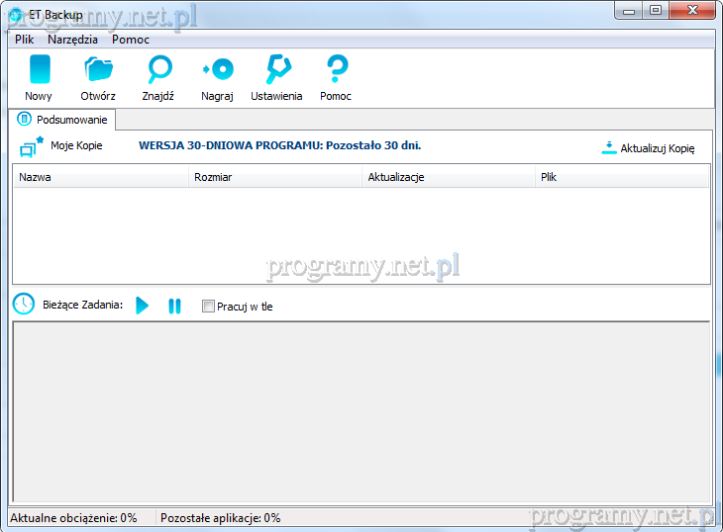Click the Moje Kopie icon
Image resolution: width=723 pixels, height=532 pixels.
[32, 146]
